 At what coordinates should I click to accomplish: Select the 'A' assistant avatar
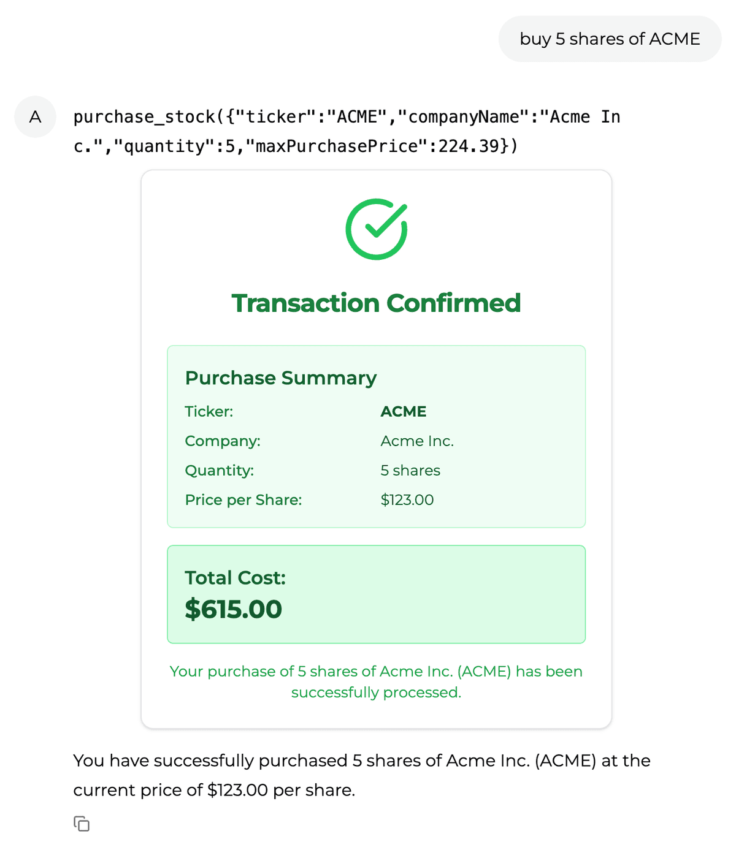coord(35,116)
